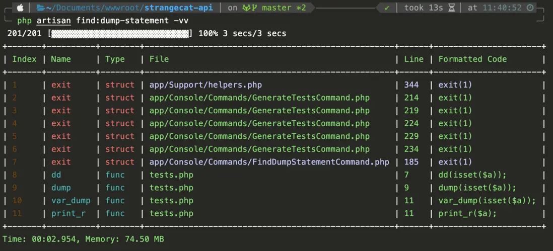Click line number 344 in first row
Screen dimensions: 553x251
(x=411, y=85)
